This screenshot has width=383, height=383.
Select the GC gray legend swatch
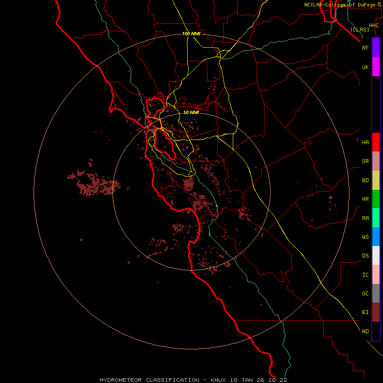click(x=376, y=293)
